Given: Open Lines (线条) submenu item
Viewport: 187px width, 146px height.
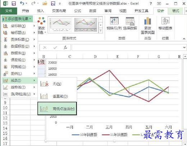Looking at the screenshot, I should pyautogui.click(x=19, y=80).
